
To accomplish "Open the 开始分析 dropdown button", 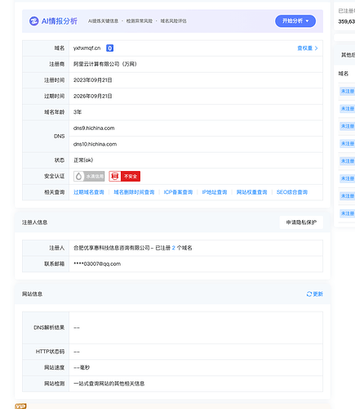I will coord(295,21).
